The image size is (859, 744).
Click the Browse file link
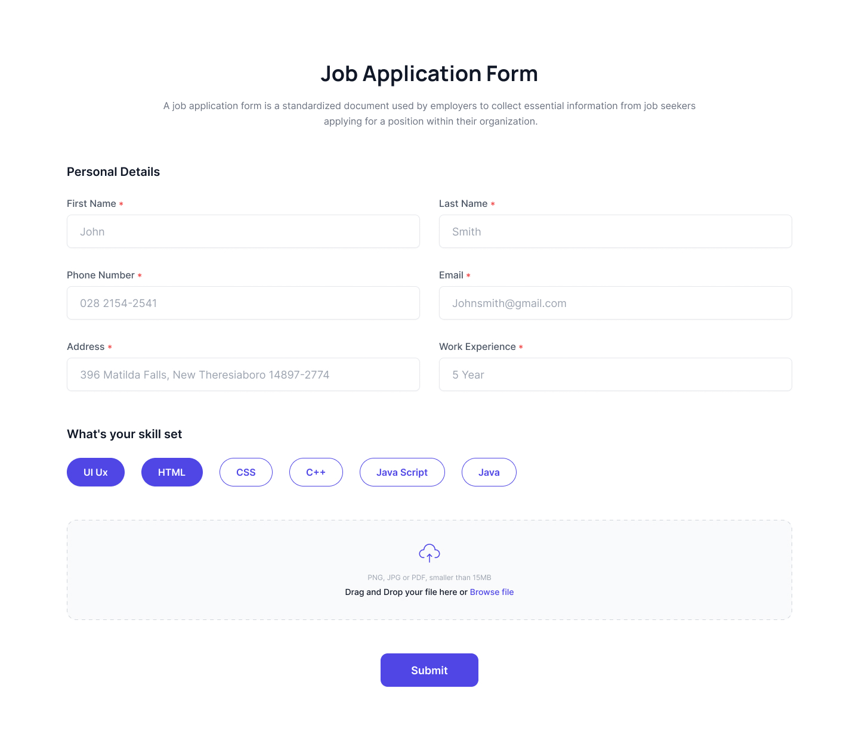pos(492,592)
